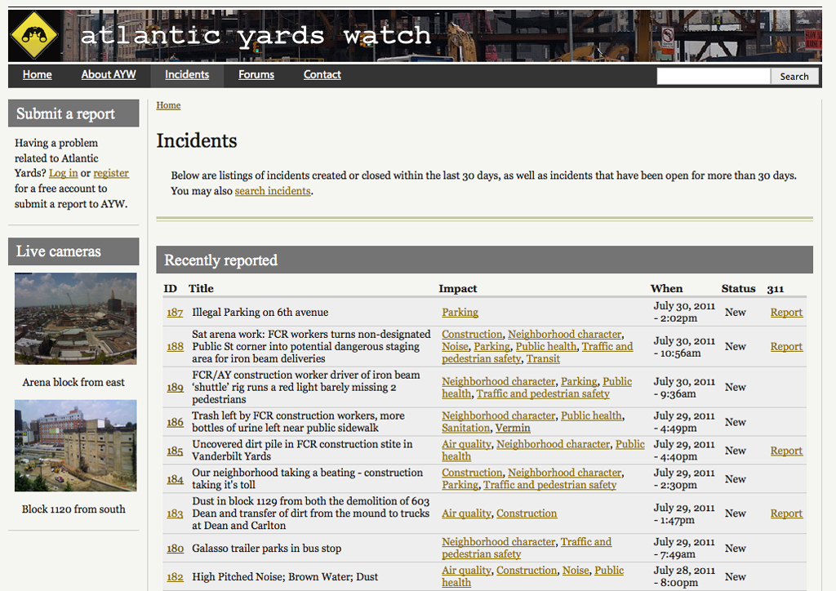Click Sanitation impact link in incident 186
Screen dimensions: 836x591
pos(465,428)
